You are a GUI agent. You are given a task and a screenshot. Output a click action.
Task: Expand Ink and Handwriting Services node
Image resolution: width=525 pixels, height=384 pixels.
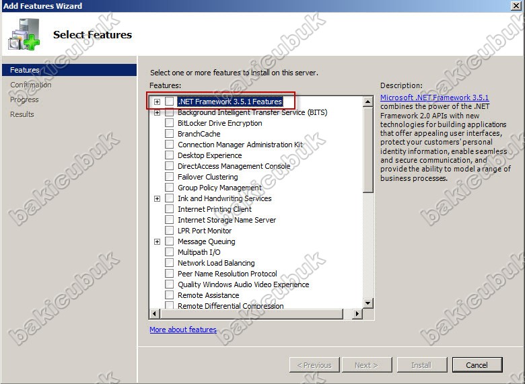157,198
